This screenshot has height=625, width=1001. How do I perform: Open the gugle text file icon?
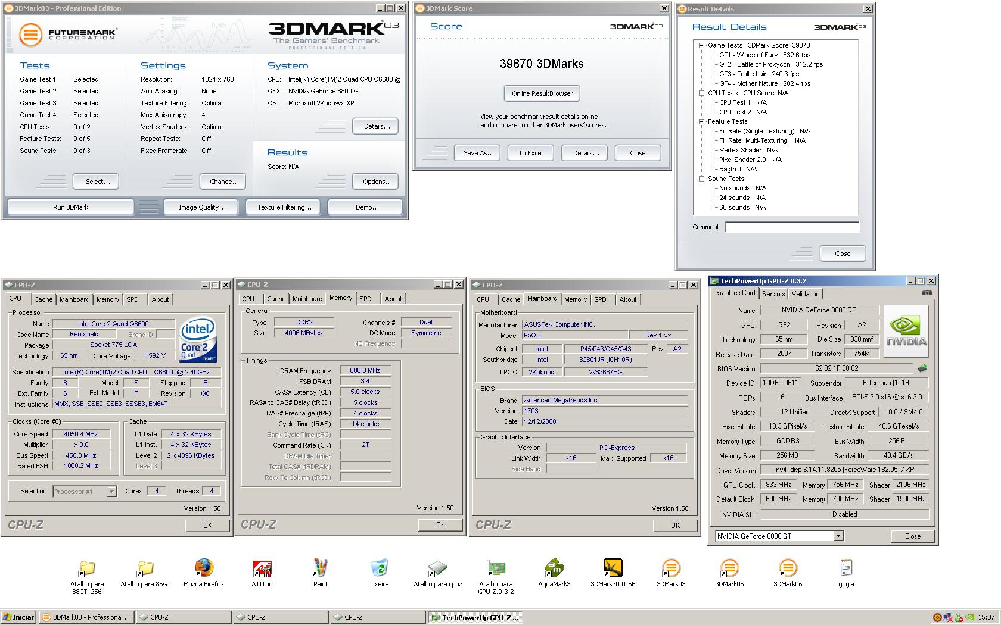click(846, 569)
